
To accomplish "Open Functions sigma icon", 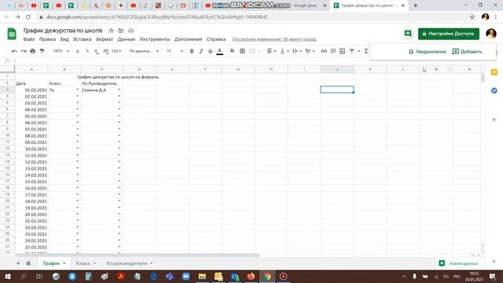I will pos(366,51).
